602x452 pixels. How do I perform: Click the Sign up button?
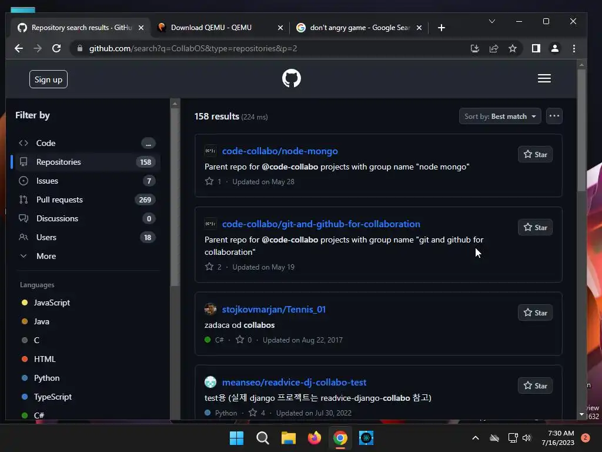click(x=48, y=79)
